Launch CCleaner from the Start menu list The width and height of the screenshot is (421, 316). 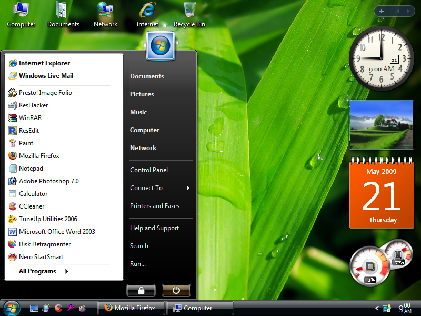click(x=64, y=206)
